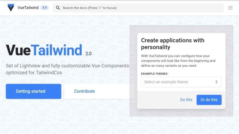Image resolution: width=239 pixels, height=134 pixels.
Task: Click the 2.0 label beside hero title
Action: pyautogui.click(x=89, y=54)
